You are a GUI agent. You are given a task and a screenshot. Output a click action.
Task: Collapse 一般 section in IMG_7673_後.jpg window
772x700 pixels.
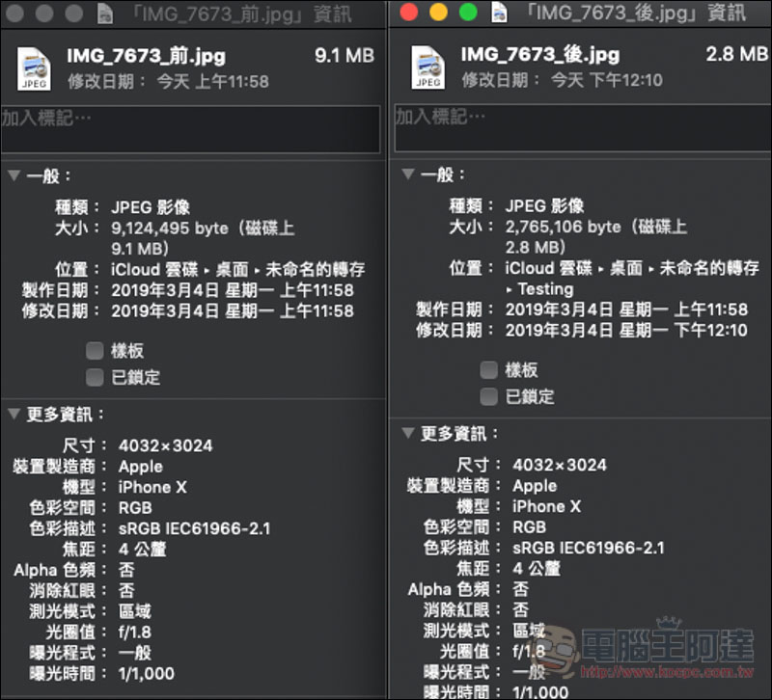coord(407,174)
